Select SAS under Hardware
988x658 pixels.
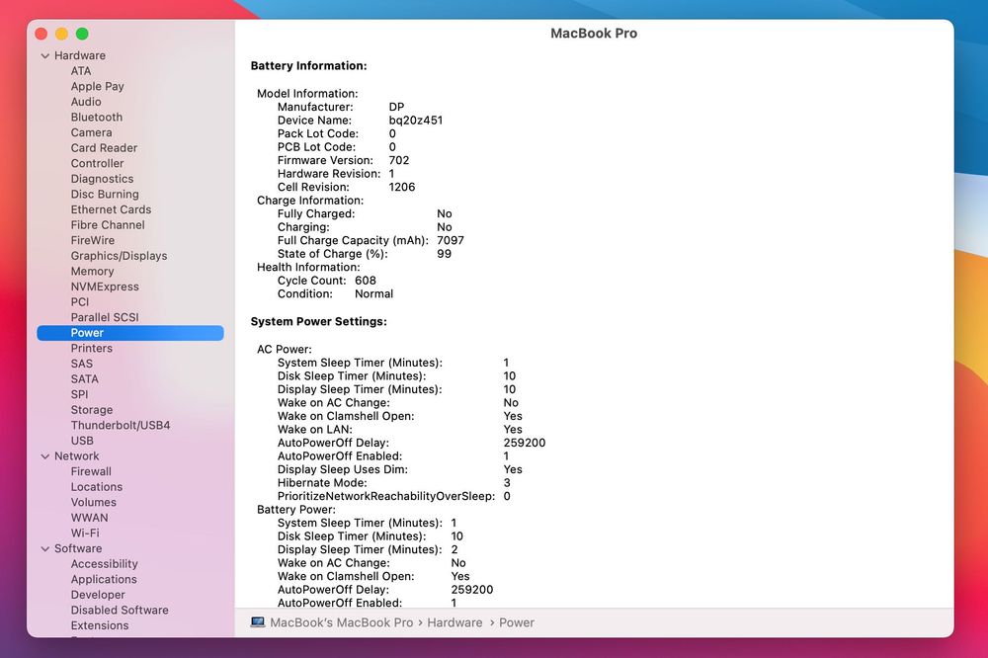tap(81, 364)
